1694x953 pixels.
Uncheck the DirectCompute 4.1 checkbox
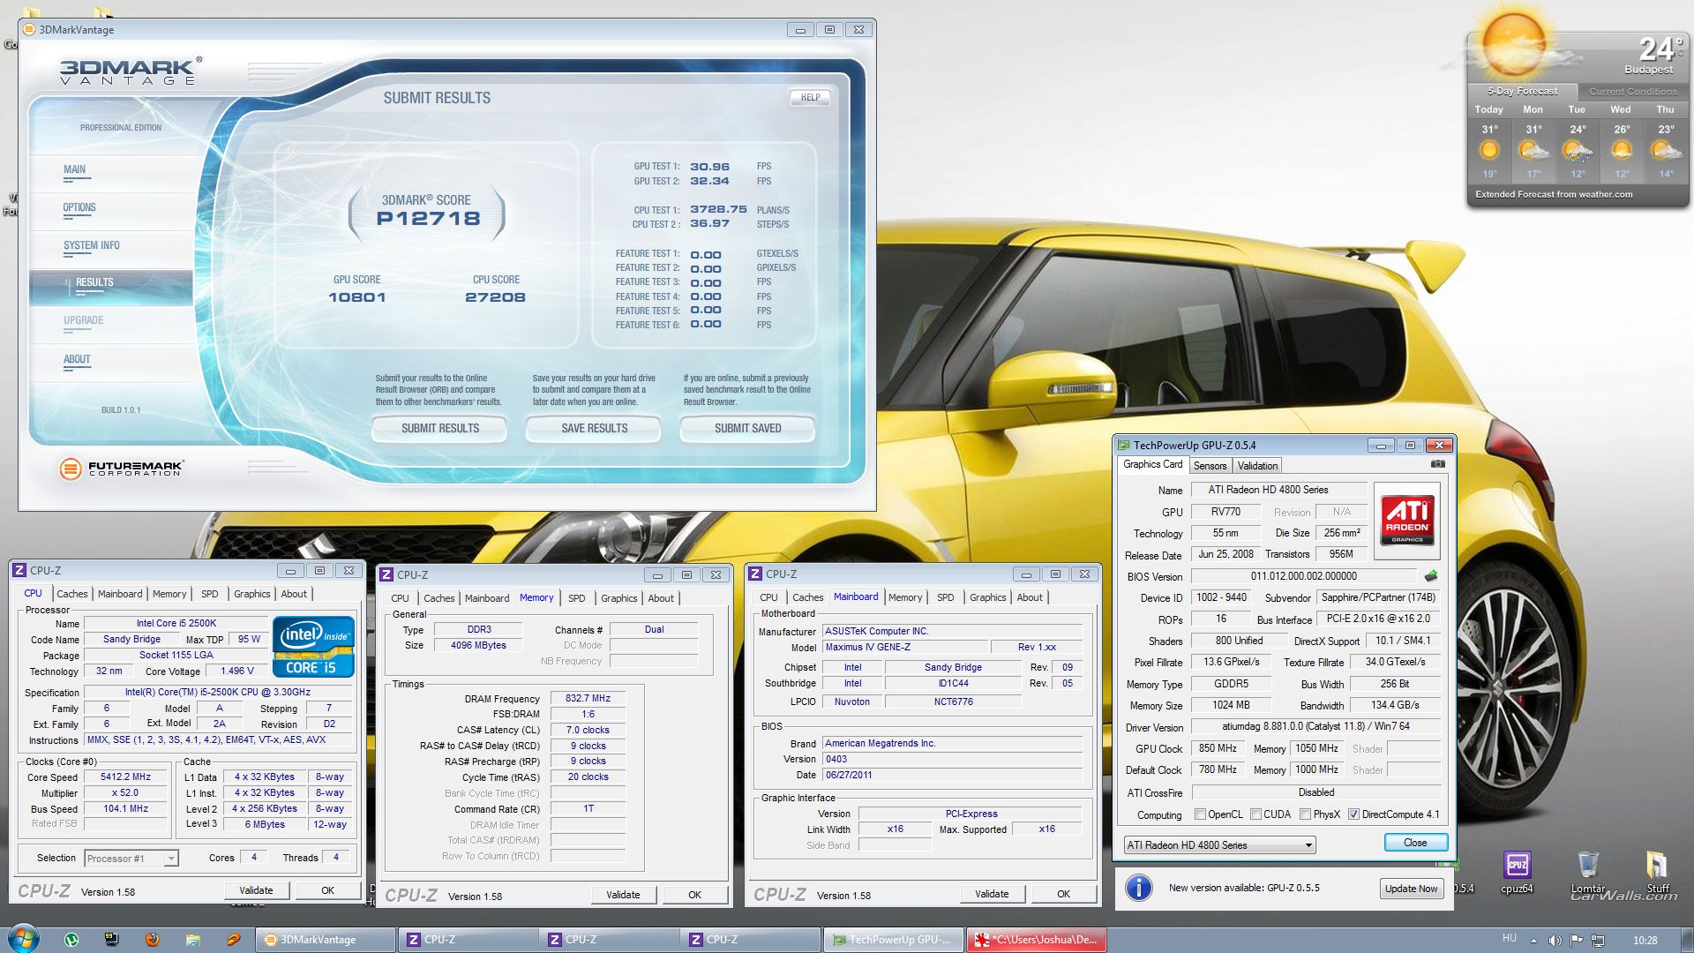pyautogui.click(x=1353, y=814)
